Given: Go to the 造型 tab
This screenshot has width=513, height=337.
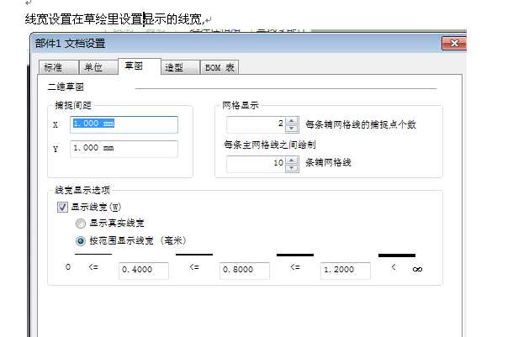Looking at the screenshot, I should 180,67.
